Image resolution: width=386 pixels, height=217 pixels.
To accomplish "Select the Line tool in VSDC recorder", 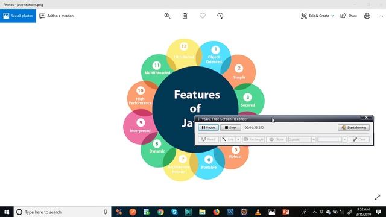I will tap(228, 139).
